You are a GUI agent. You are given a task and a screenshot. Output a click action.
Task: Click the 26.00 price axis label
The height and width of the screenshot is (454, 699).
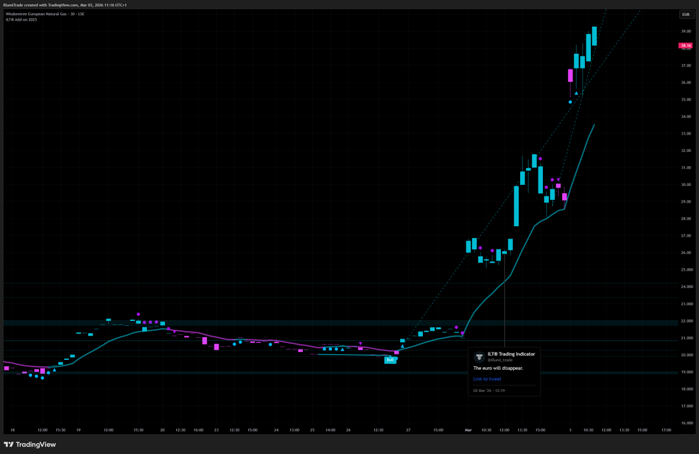[x=685, y=253]
